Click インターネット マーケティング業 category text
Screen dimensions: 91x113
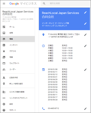pos(55,23)
